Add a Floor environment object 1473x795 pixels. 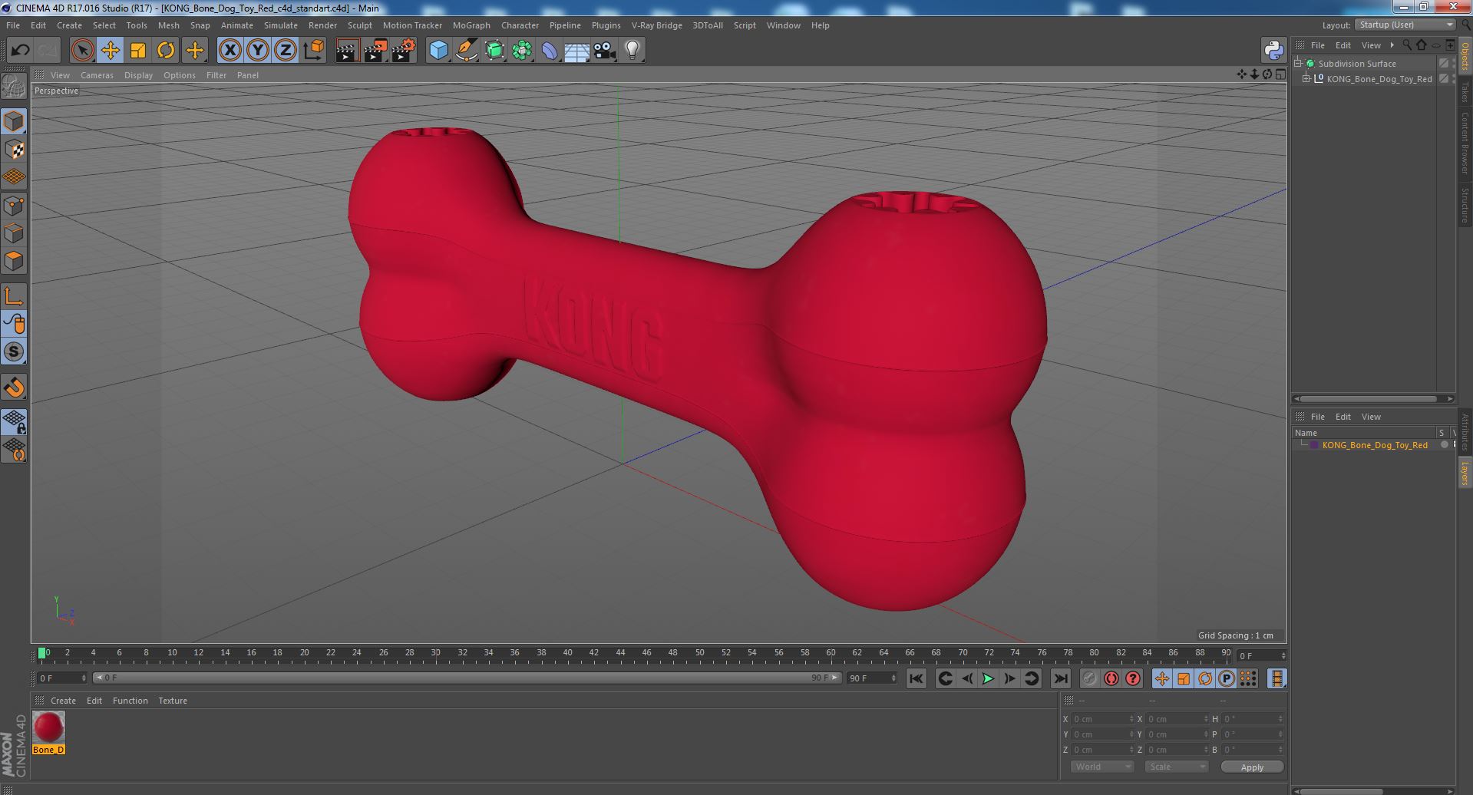(x=576, y=51)
